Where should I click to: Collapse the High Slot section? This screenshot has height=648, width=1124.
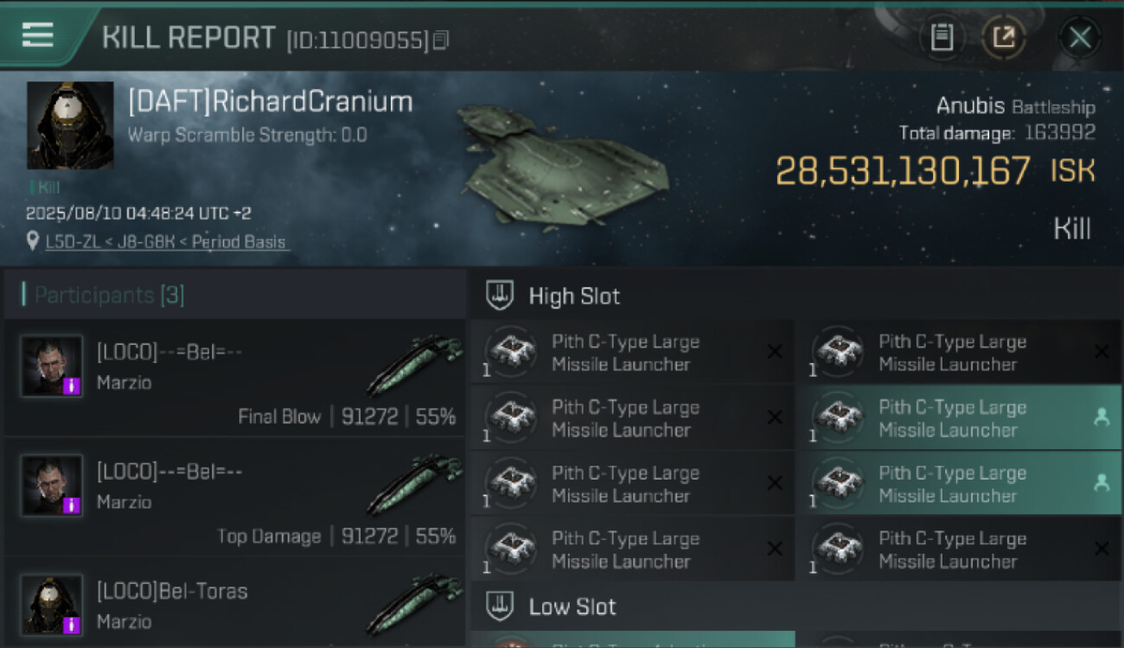pos(574,296)
